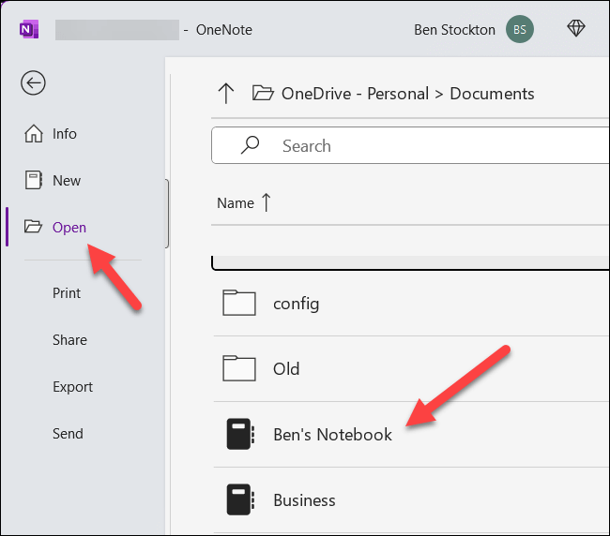Open the Info tab

(x=64, y=134)
